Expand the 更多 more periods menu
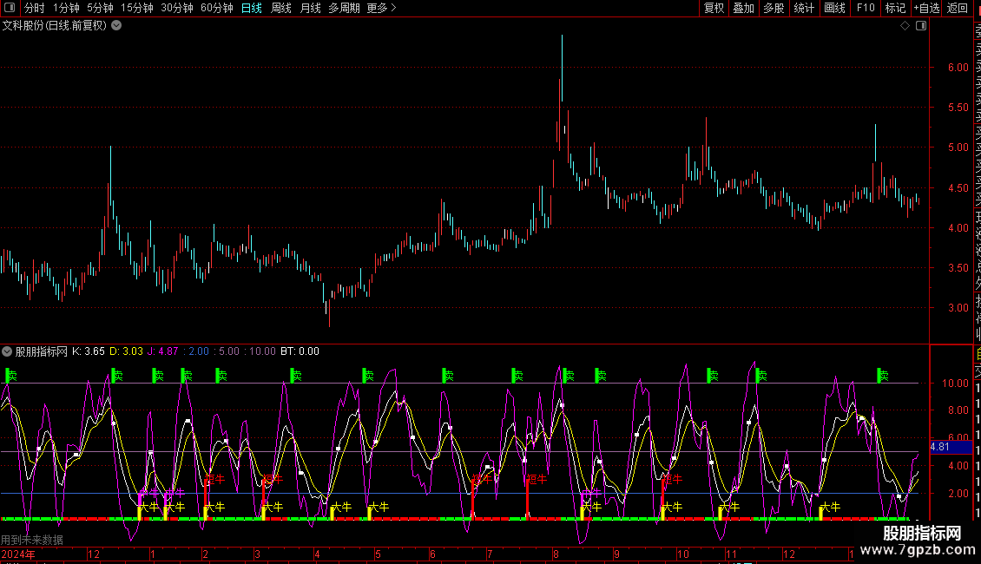 (381, 8)
